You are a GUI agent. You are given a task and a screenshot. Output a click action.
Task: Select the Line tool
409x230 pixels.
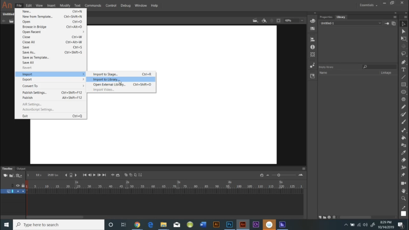tap(403, 77)
